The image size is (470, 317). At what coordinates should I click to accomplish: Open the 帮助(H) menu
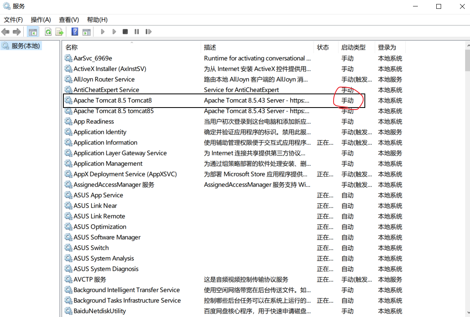click(97, 20)
